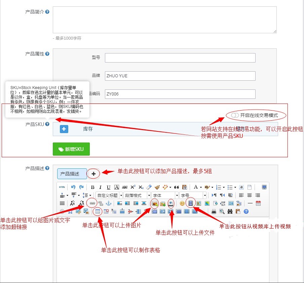This screenshot has height=283, width=304.
Task: Toggle the 开启在线交易模式 switch
Action: [x=235, y=116]
